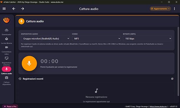Open La mia libreria section
The image size is (180, 108).
tap(6, 41)
